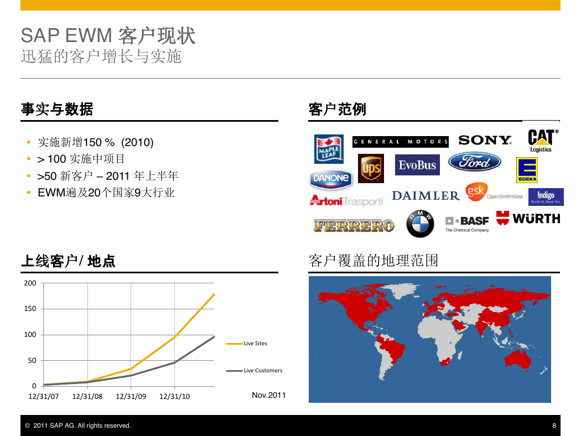Click the Indigo Books & Music logo
581x436 pixels.
[546, 197]
